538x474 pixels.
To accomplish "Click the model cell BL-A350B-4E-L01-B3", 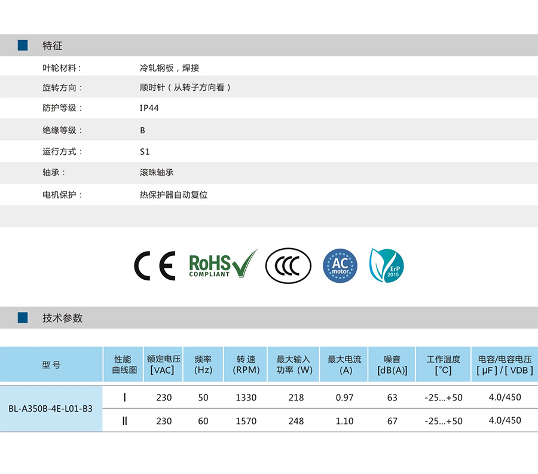I will 50,409.
